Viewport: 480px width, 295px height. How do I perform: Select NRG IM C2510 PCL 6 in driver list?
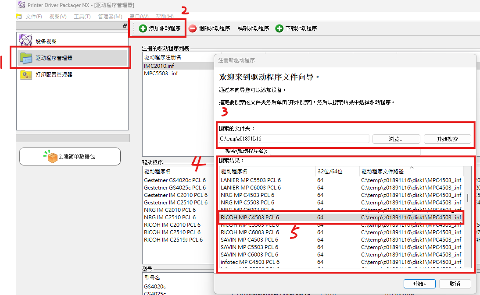coord(179,217)
